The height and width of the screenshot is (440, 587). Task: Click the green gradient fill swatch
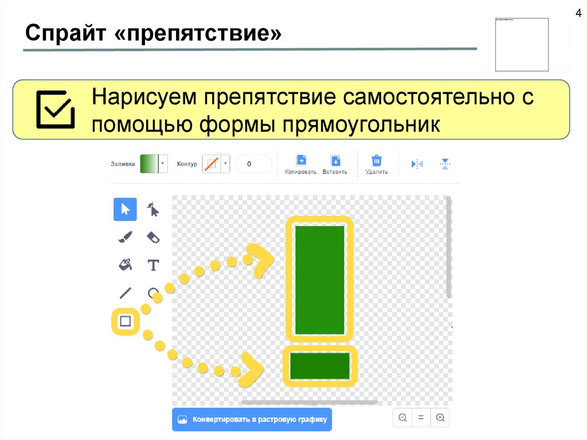(x=149, y=164)
